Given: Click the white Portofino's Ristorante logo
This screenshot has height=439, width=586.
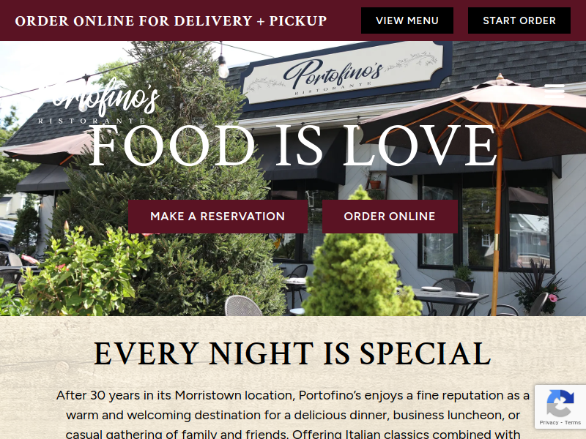Looking at the screenshot, I should tap(98, 102).
